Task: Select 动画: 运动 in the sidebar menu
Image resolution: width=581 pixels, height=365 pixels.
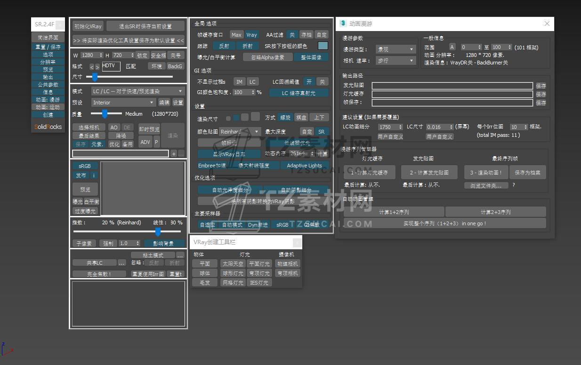Action: (48, 107)
